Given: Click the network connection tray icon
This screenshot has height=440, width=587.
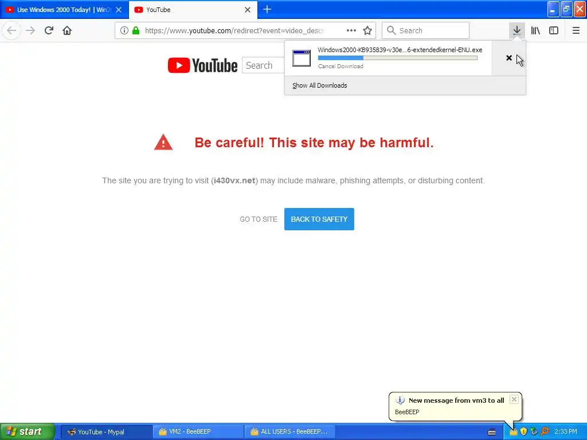Looking at the screenshot, I should tap(534, 432).
